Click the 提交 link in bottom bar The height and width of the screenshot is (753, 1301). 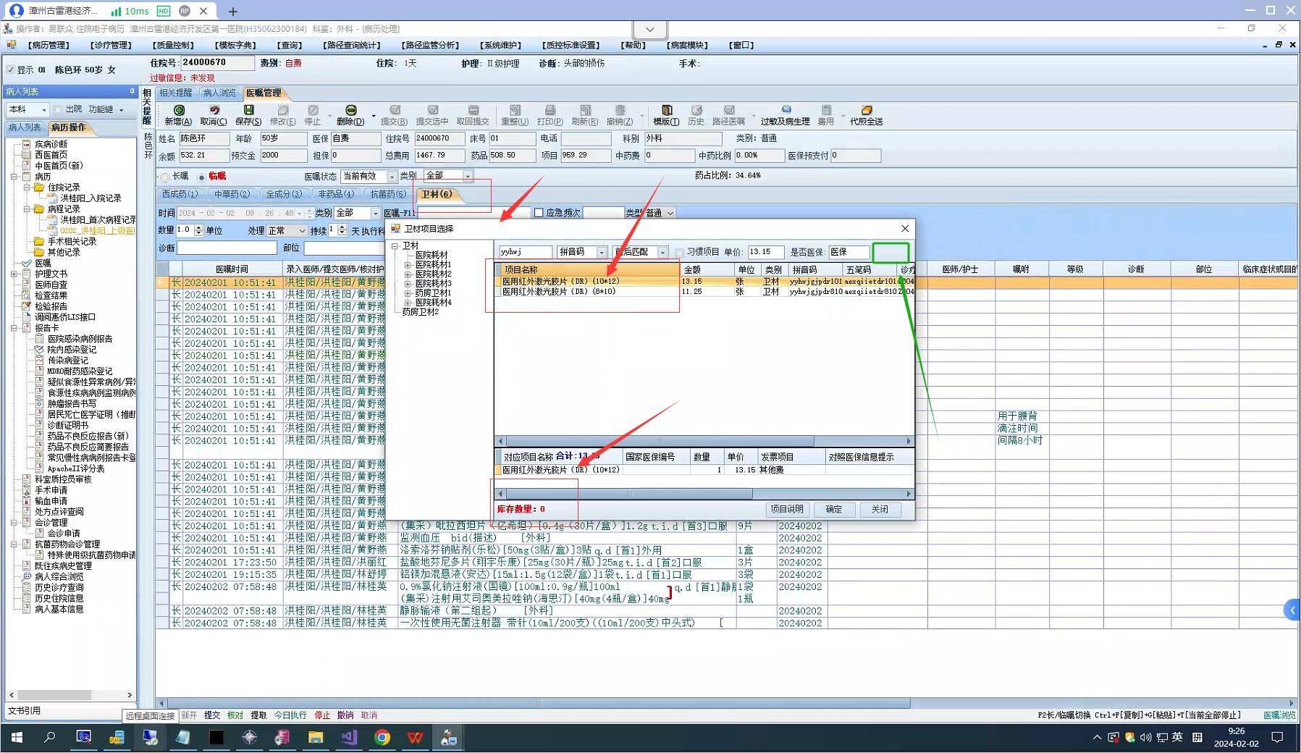tap(212, 715)
